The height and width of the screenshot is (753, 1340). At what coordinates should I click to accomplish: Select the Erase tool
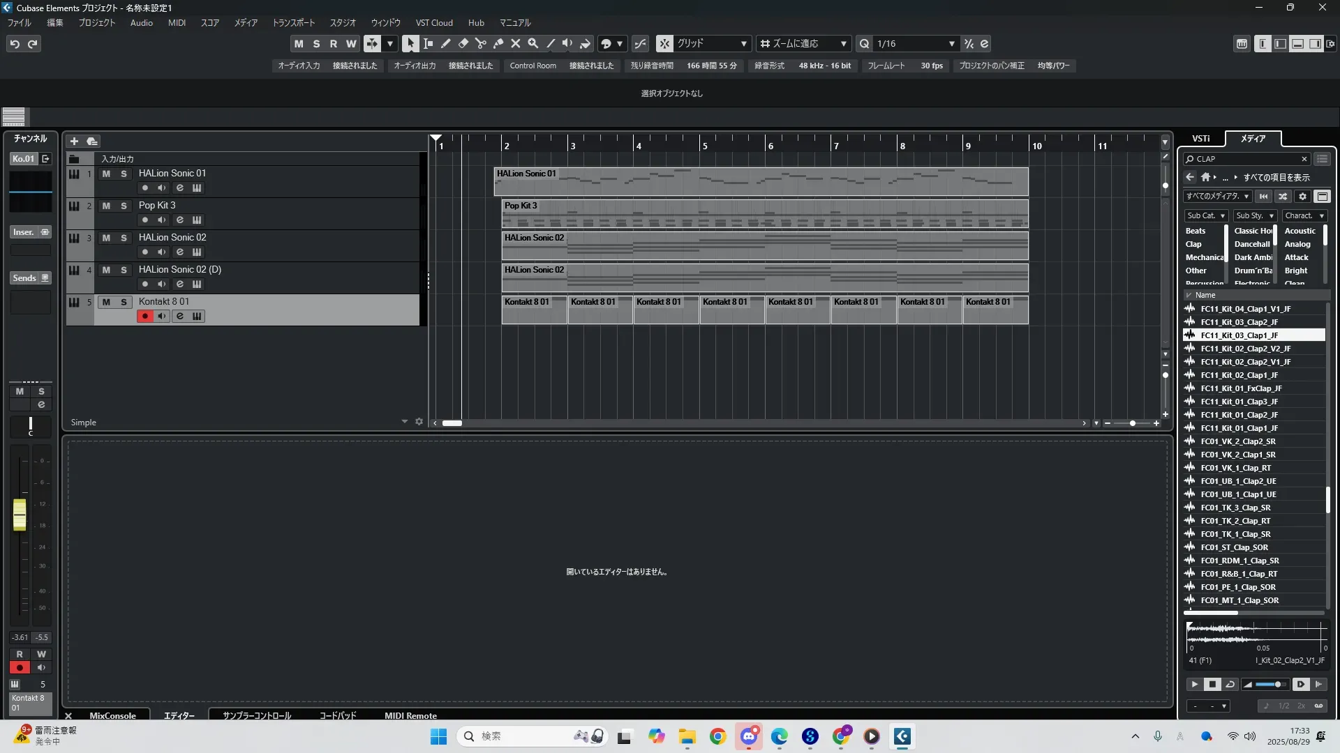(463, 43)
